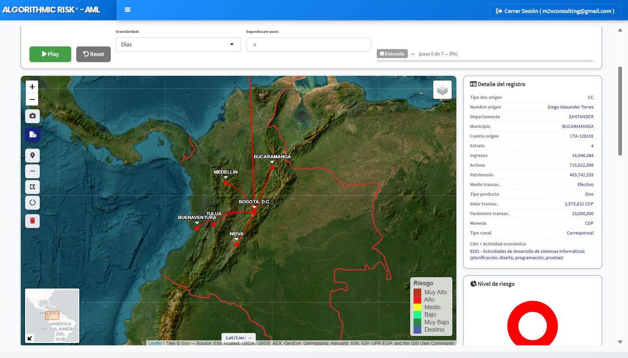Image resolution: width=628 pixels, height=358 pixels.
Task: Zoom in on the map
Action: [32, 87]
